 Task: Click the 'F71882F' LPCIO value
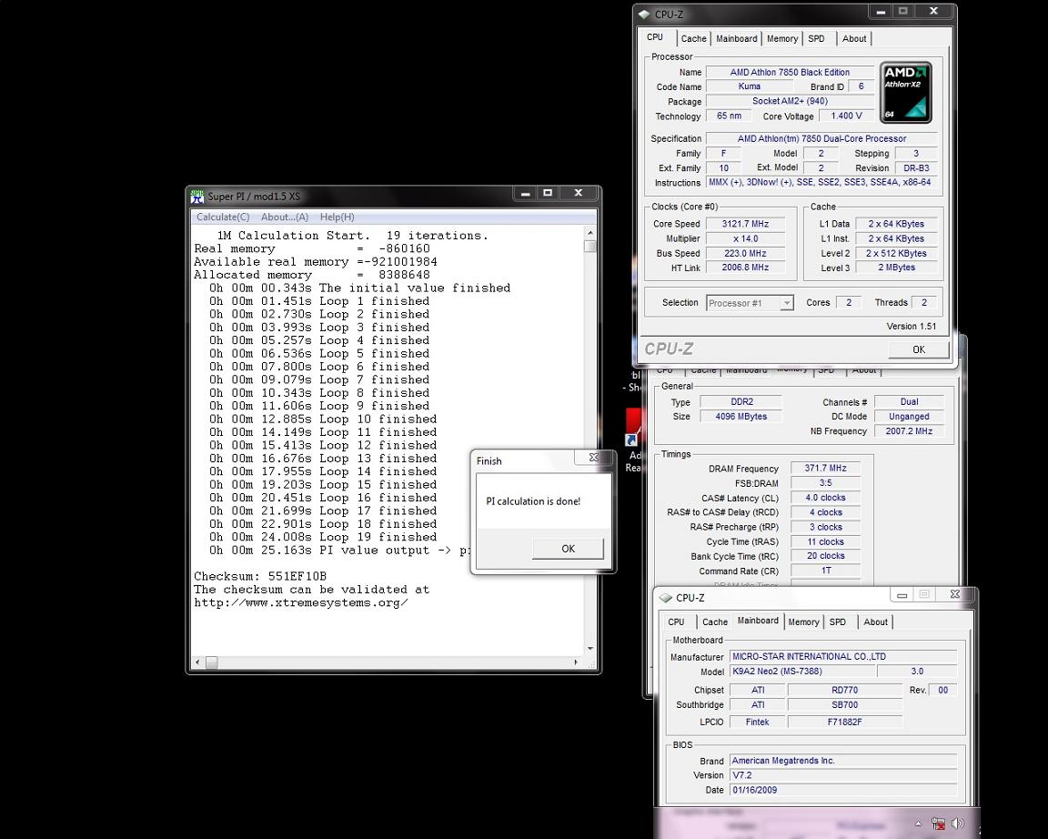click(845, 722)
